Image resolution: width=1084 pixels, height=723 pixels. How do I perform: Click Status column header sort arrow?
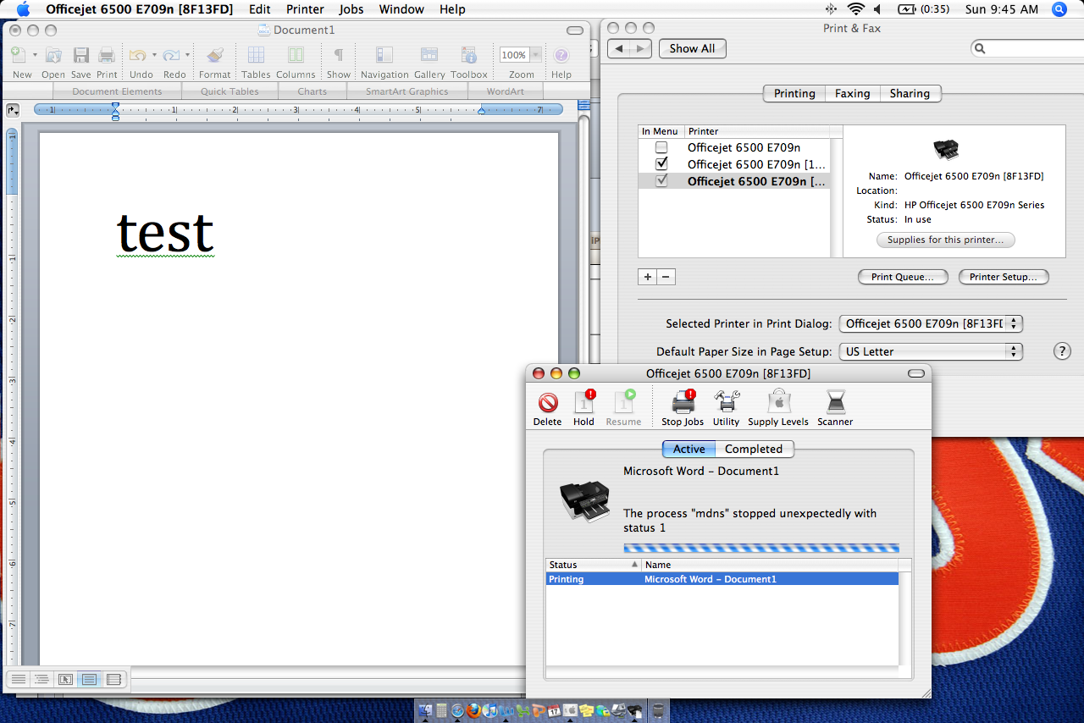tap(634, 565)
